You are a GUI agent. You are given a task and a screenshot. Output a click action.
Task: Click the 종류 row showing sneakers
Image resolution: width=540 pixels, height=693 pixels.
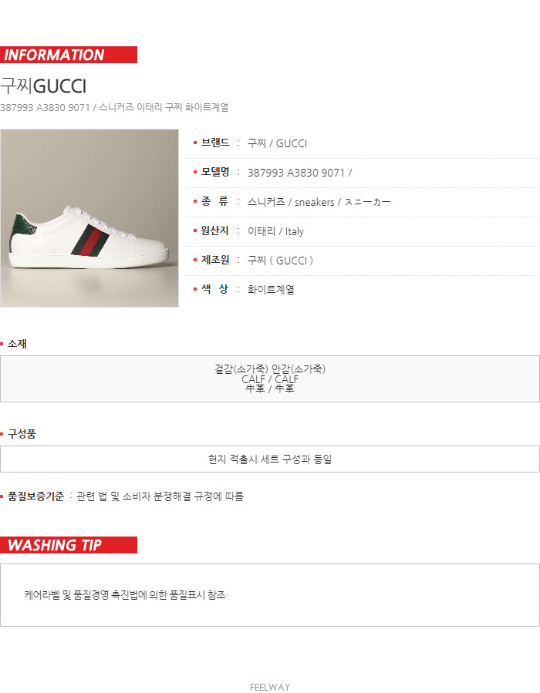point(363,202)
